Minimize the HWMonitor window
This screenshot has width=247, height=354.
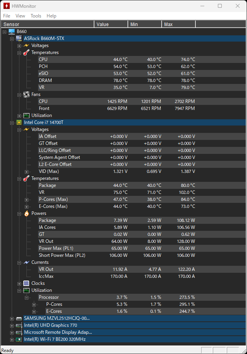click(202, 6)
